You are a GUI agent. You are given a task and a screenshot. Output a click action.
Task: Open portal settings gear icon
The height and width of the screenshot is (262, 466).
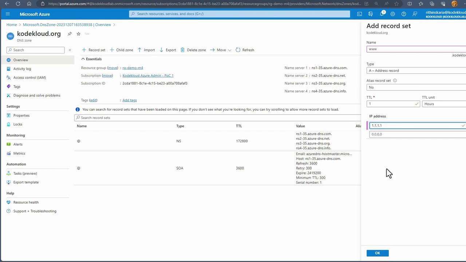tap(393, 14)
